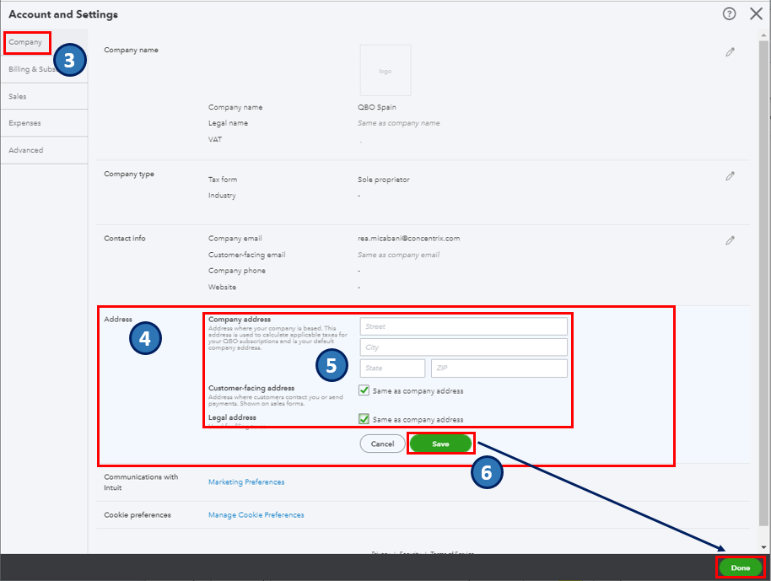The image size is (771, 581).
Task: Edit Company name section with pencil icon
Action: point(730,52)
